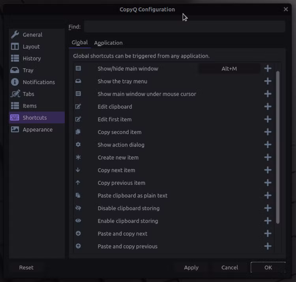This screenshot has width=296, height=282.
Task: Focus the Find search field
Action: pos(184,26)
